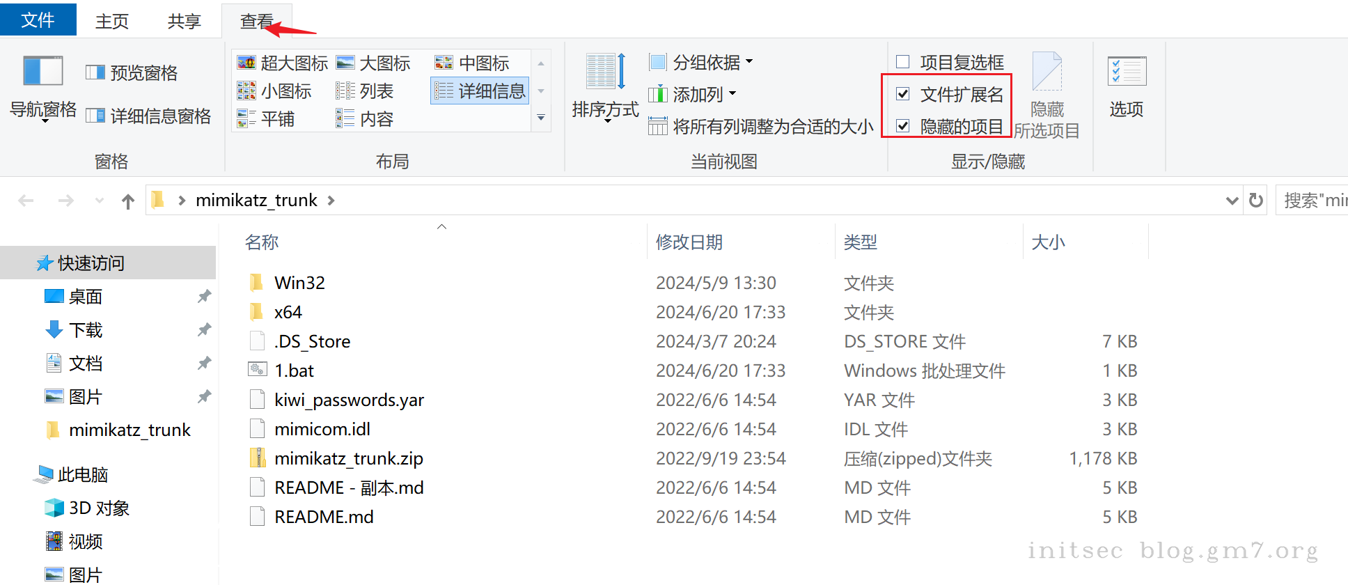The width and height of the screenshot is (1348, 585).
Task: Sort by Date modified (修改日期) column header
Action: tap(689, 242)
